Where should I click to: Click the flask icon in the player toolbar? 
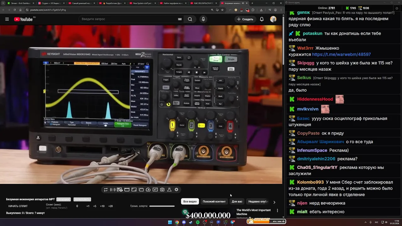169,190
